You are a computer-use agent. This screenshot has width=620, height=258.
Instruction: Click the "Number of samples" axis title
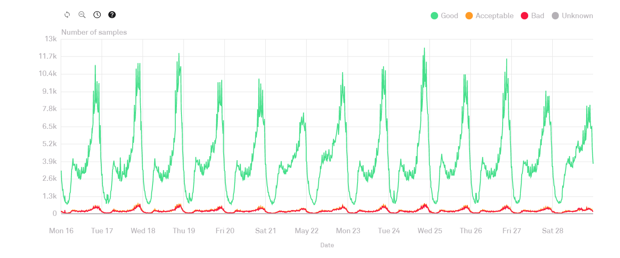pos(94,32)
